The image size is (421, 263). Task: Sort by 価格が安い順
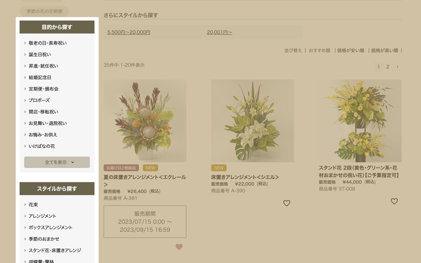point(351,51)
